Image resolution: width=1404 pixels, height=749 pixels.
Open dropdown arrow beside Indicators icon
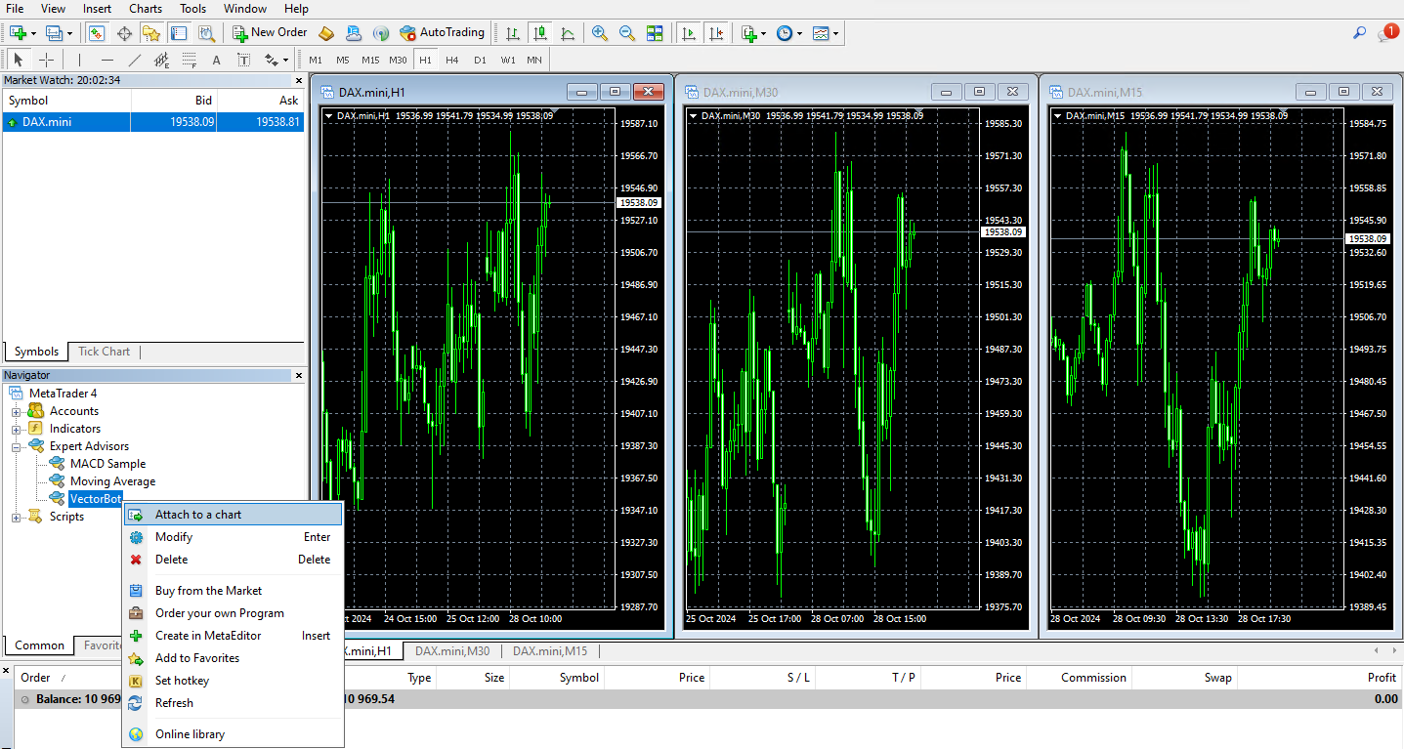(764, 34)
